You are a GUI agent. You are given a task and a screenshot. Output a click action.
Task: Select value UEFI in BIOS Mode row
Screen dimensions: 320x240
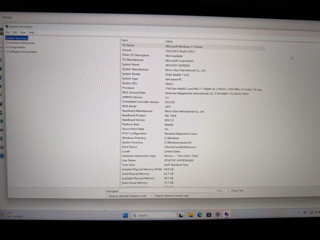[x=168, y=107]
